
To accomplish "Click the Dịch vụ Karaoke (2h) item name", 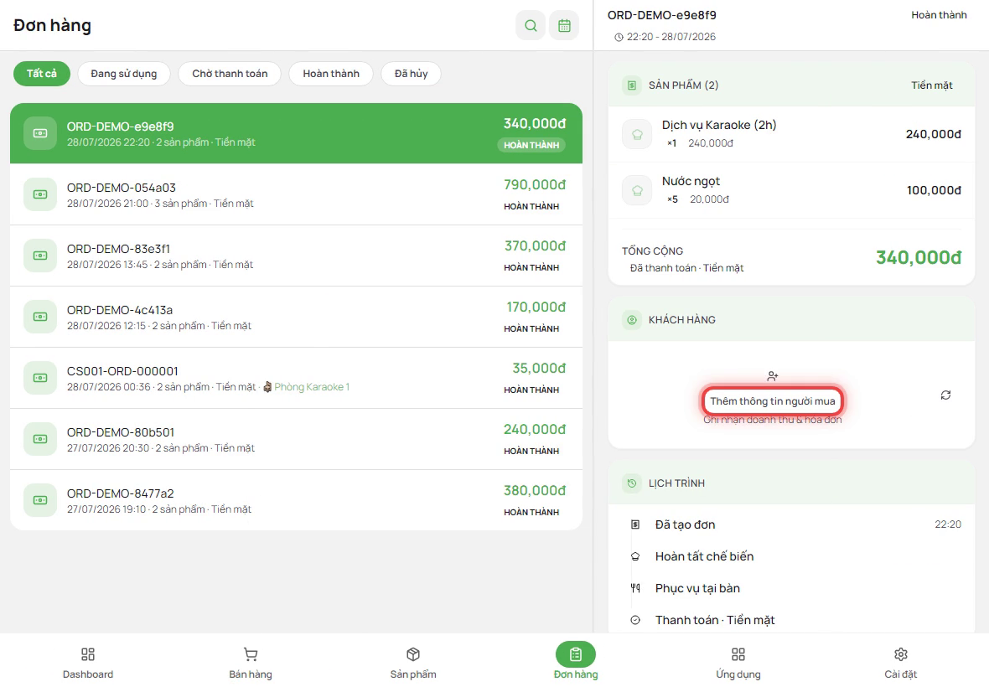I will (x=719, y=125).
